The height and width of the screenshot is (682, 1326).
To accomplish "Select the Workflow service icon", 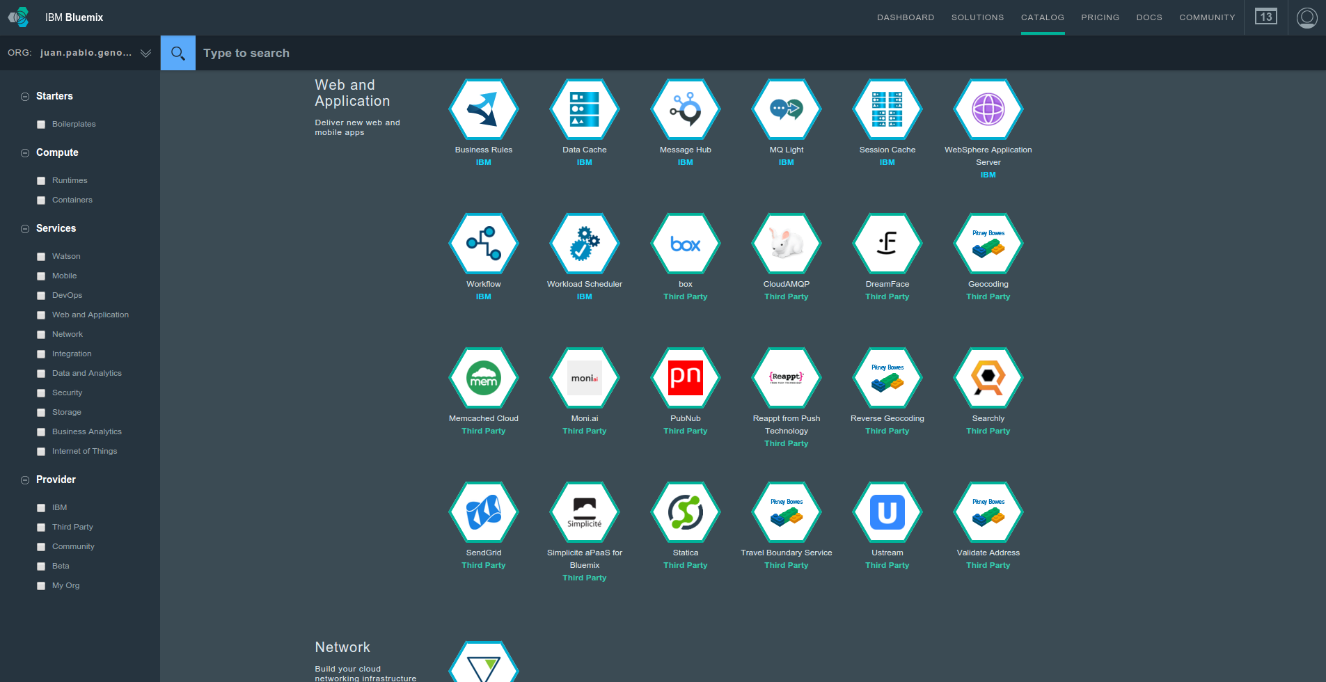I will 484,244.
